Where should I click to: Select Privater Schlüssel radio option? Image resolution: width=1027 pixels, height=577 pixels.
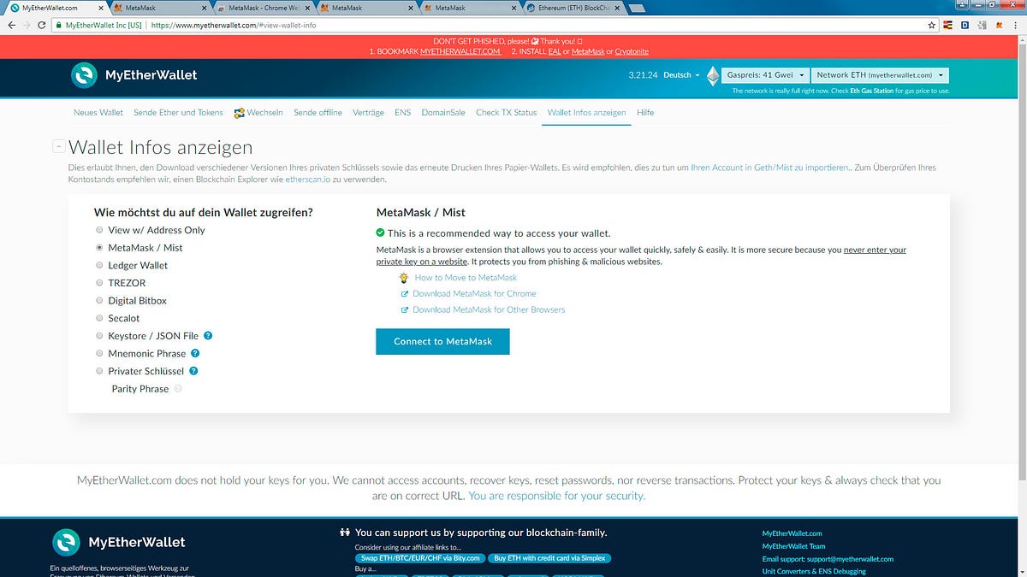(99, 371)
